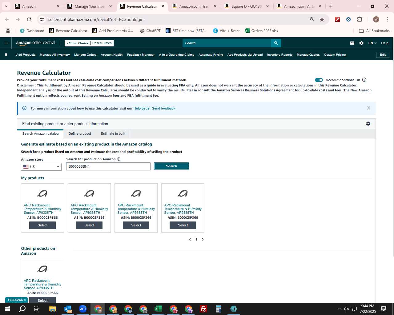Open Outlook from the taskbar
This screenshot has height=315, width=394.
point(68,309)
